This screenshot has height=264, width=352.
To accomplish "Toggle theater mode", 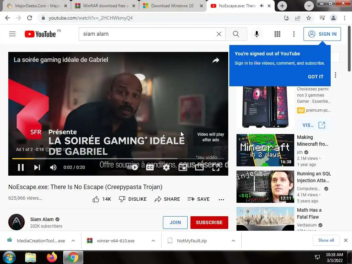I will (199, 167).
